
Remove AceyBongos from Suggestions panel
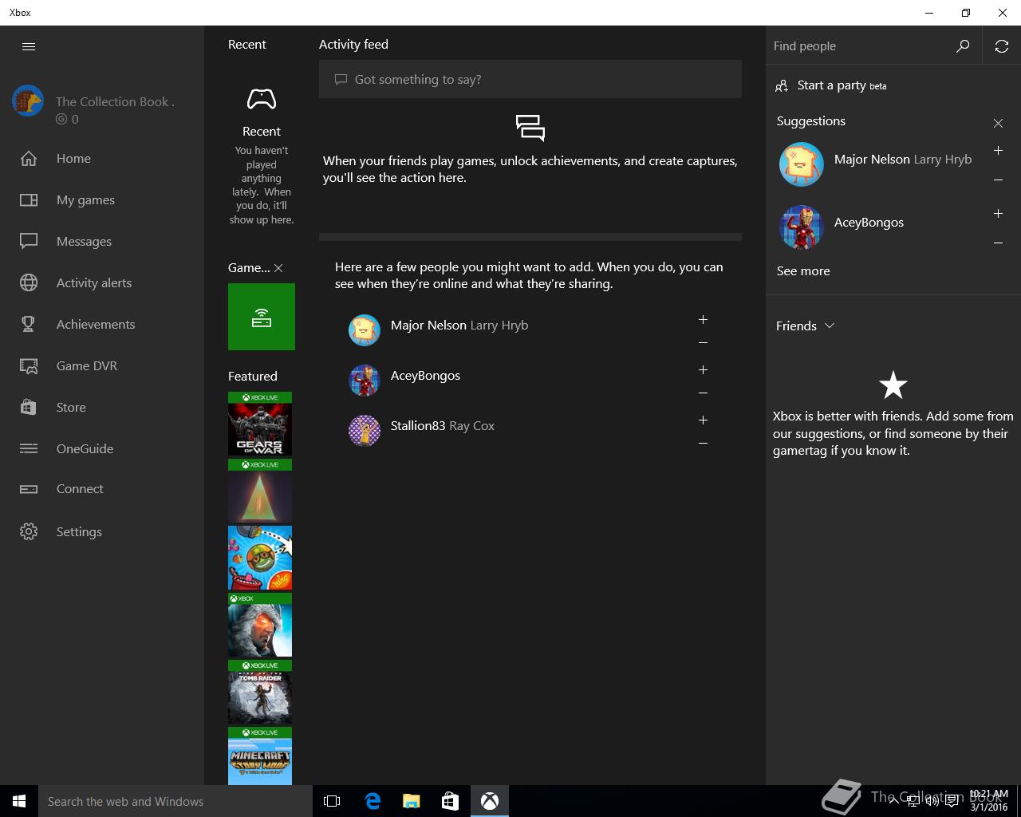pyautogui.click(x=998, y=243)
